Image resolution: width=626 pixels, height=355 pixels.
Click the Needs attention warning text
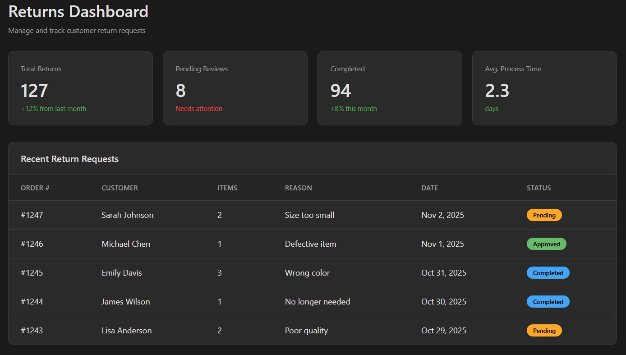pos(199,108)
